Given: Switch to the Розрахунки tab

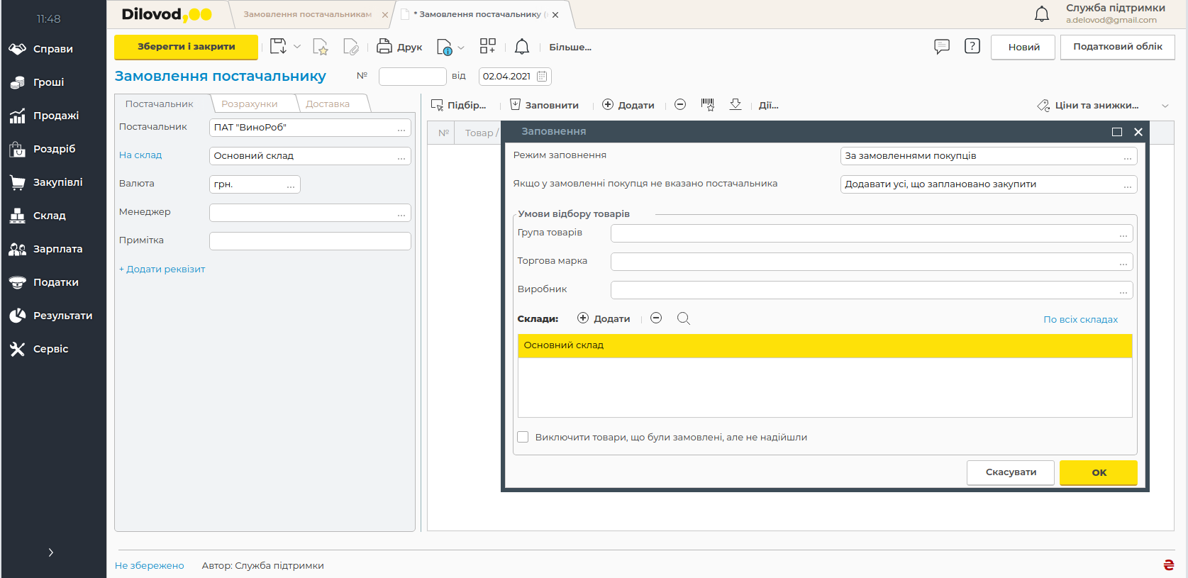Looking at the screenshot, I should coord(250,104).
